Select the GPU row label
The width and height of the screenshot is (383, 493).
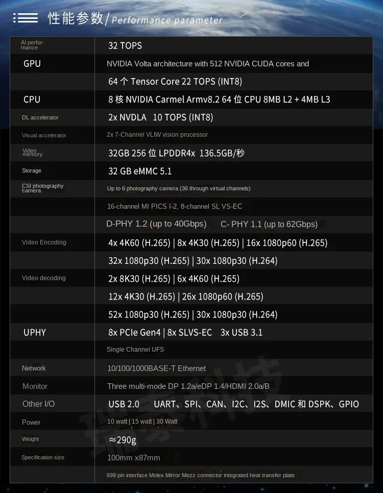point(32,63)
